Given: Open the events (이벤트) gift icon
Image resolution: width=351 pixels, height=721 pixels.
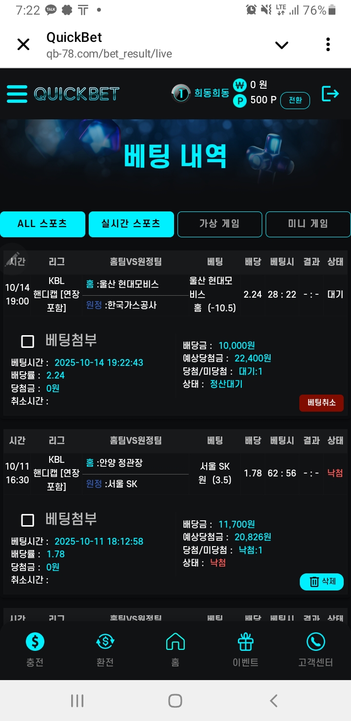Looking at the screenshot, I should [x=246, y=642].
